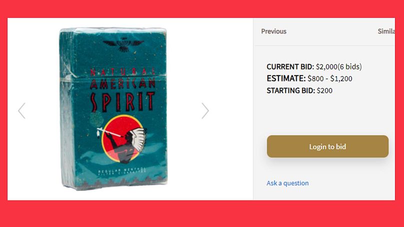This screenshot has height=227, width=404.
Task: Open the Previous lot tab
Action: click(273, 31)
